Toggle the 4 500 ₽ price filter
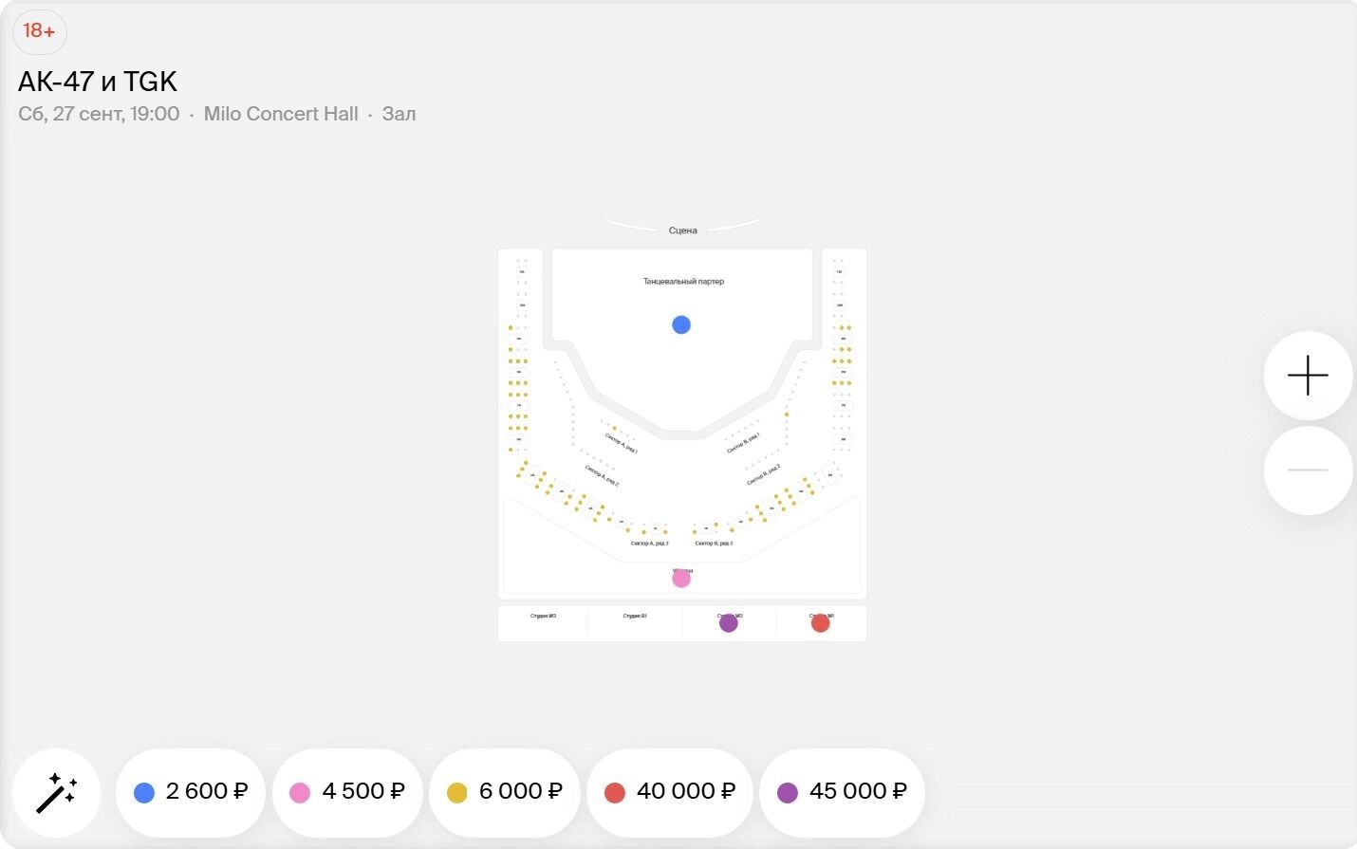 coord(347,792)
